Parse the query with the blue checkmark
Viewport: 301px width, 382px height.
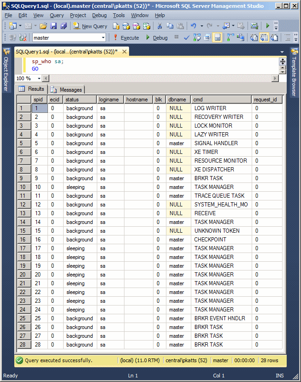coord(187,38)
